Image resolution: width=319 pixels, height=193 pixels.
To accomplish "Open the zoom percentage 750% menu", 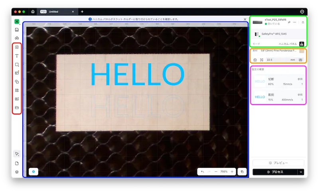I will 224,171.
